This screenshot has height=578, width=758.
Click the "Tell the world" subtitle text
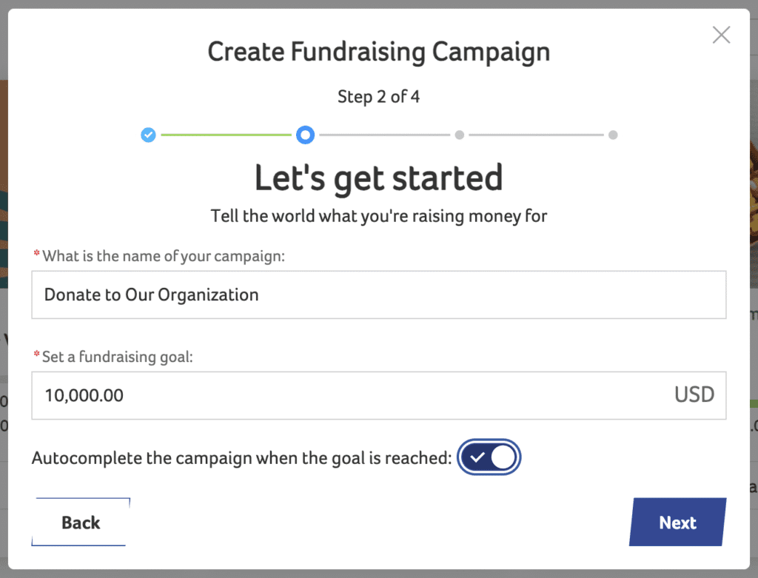tap(378, 216)
